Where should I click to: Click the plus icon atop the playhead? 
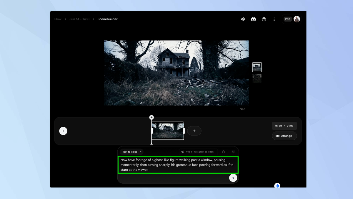pos(151,117)
